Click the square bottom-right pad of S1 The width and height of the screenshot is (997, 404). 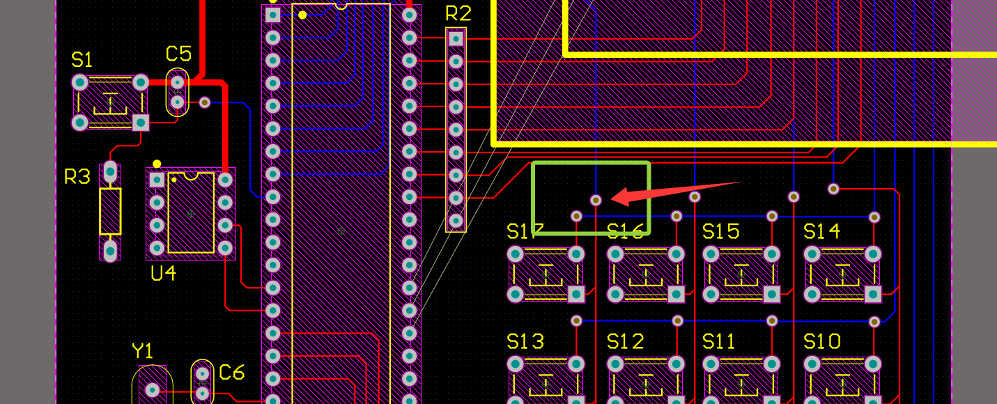(141, 123)
